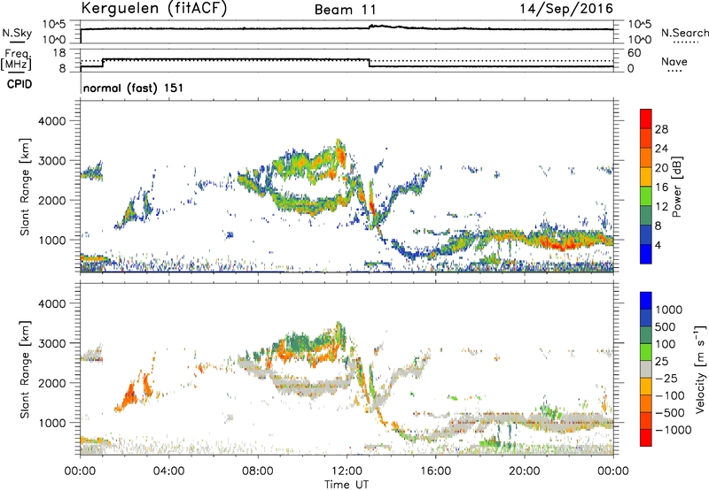Click the frequency step-up near 01:00 UT

(x=103, y=63)
